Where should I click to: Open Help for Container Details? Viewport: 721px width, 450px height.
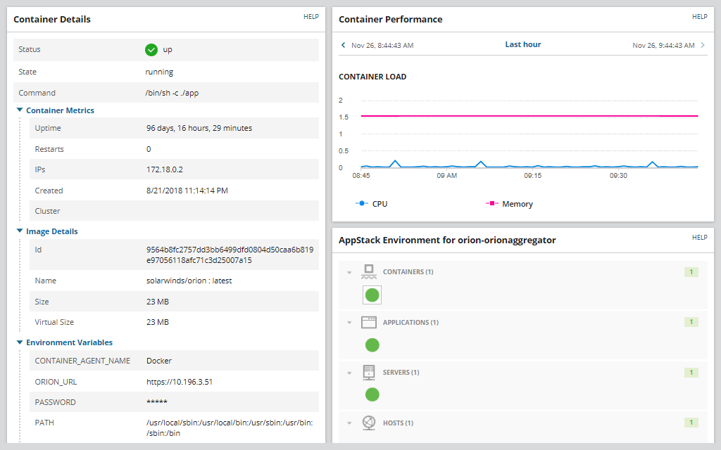pyautogui.click(x=311, y=17)
